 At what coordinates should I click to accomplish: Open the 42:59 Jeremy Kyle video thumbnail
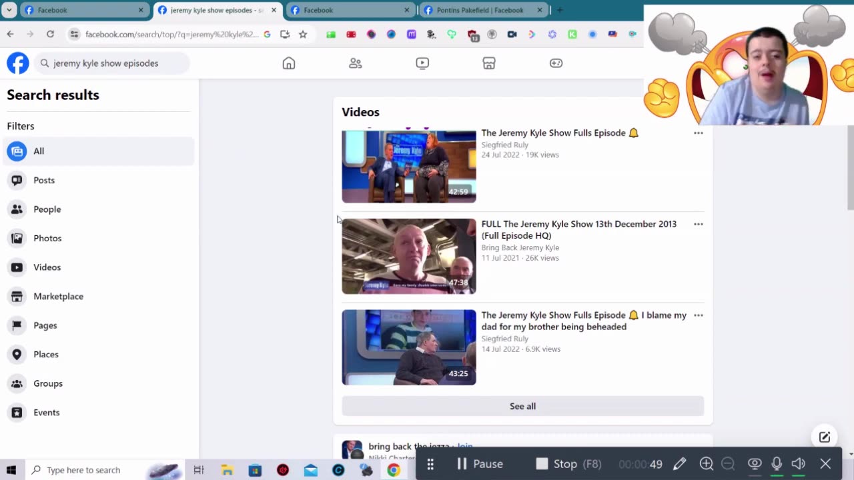(x=409, y=165)
